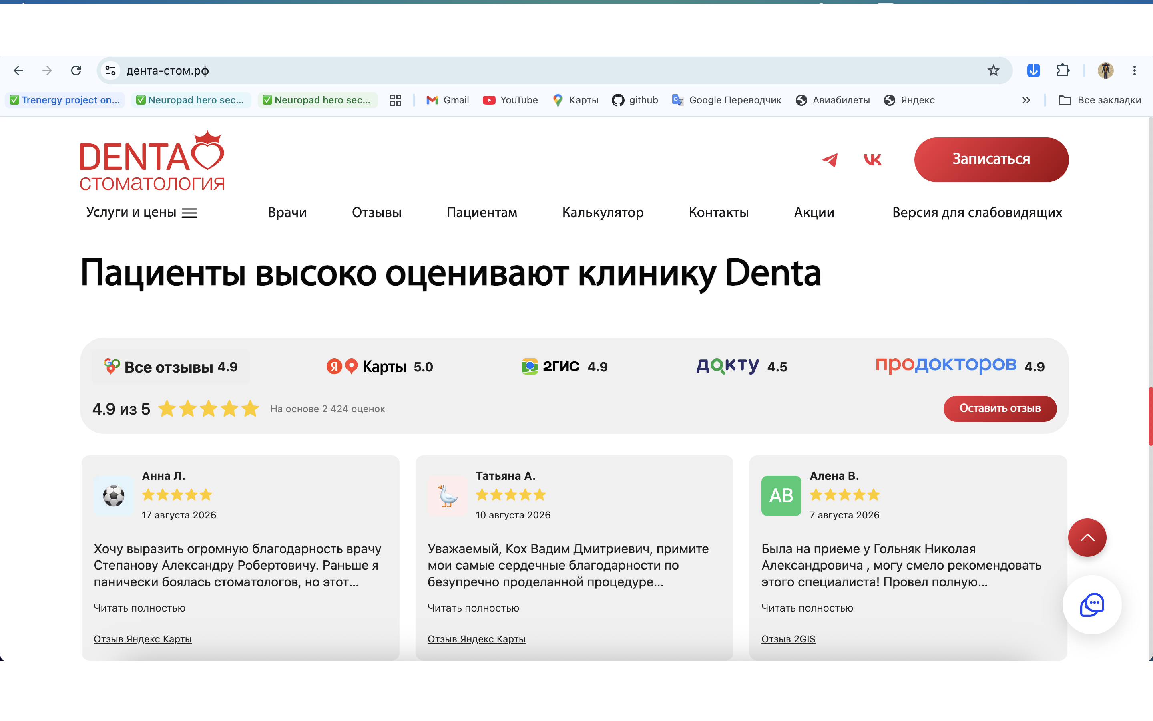Show more bookmarks with the double chevron
Screen dimensions: 1153x721
click(x=1026, y=100)
